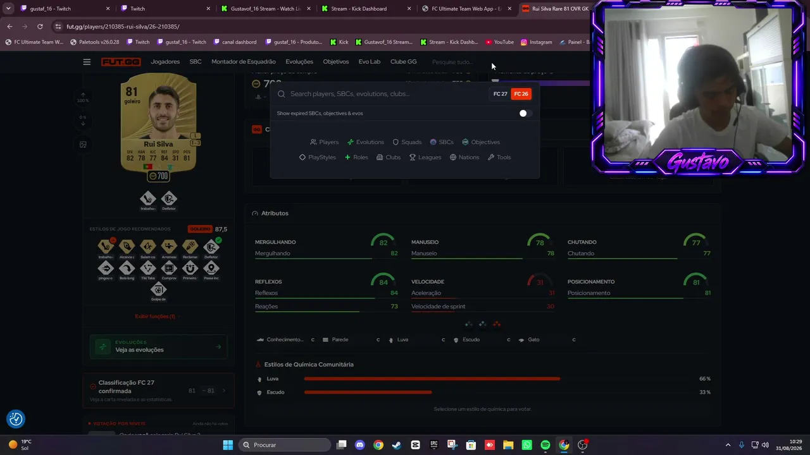Screen dimensions: 810x455
Task: Switch to Stream - Kick Dashboard tab
Action: point(364,9)
